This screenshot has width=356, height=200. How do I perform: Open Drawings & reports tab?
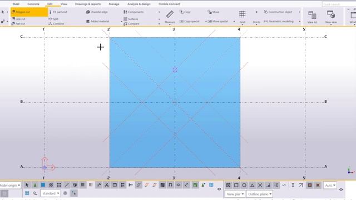pos(88,4)
